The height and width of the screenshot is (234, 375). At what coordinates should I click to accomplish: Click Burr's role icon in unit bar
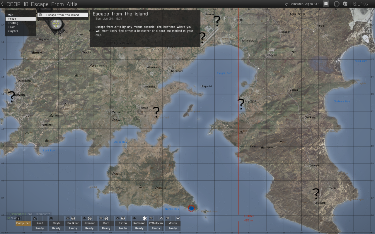pyautogui.click(x=106, y=218)
